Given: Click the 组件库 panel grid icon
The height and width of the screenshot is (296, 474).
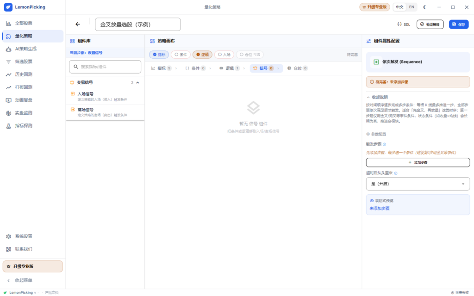Looking at the screenshot, I should [x=72, y=41].
